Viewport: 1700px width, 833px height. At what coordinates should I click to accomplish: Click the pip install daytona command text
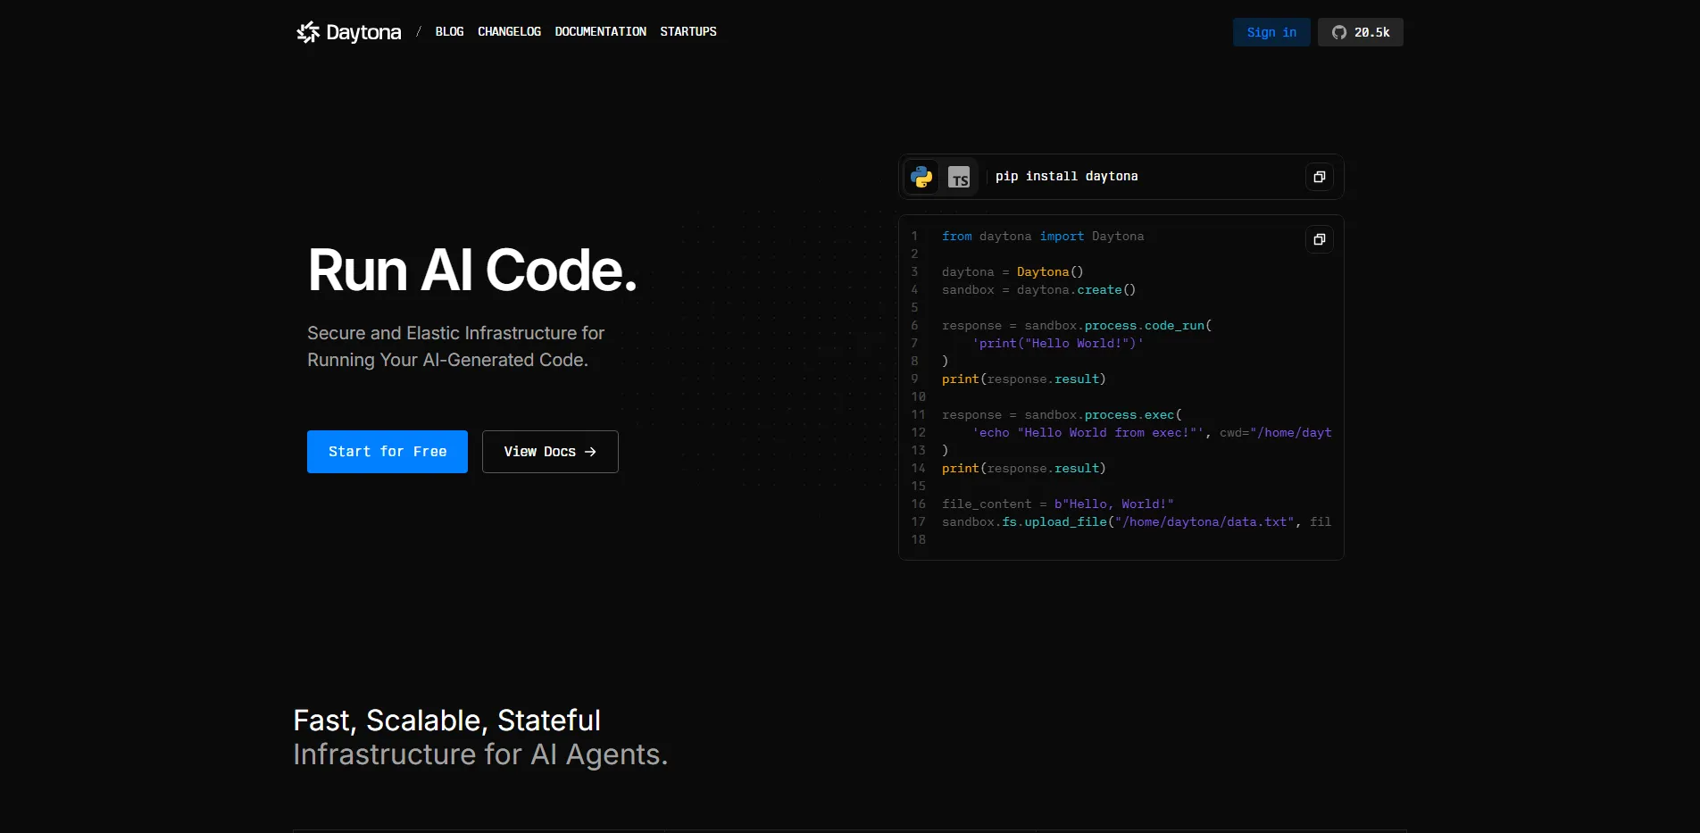(x=1066, y=177)
